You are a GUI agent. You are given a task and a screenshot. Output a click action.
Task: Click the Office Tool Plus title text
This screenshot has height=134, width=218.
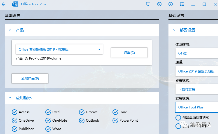(34, 4)
